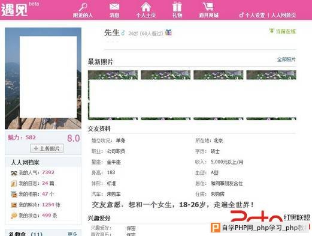Click living value 和同事朋友合住
The height and width of the screenshot is (236, 312).
pos(227,183)
